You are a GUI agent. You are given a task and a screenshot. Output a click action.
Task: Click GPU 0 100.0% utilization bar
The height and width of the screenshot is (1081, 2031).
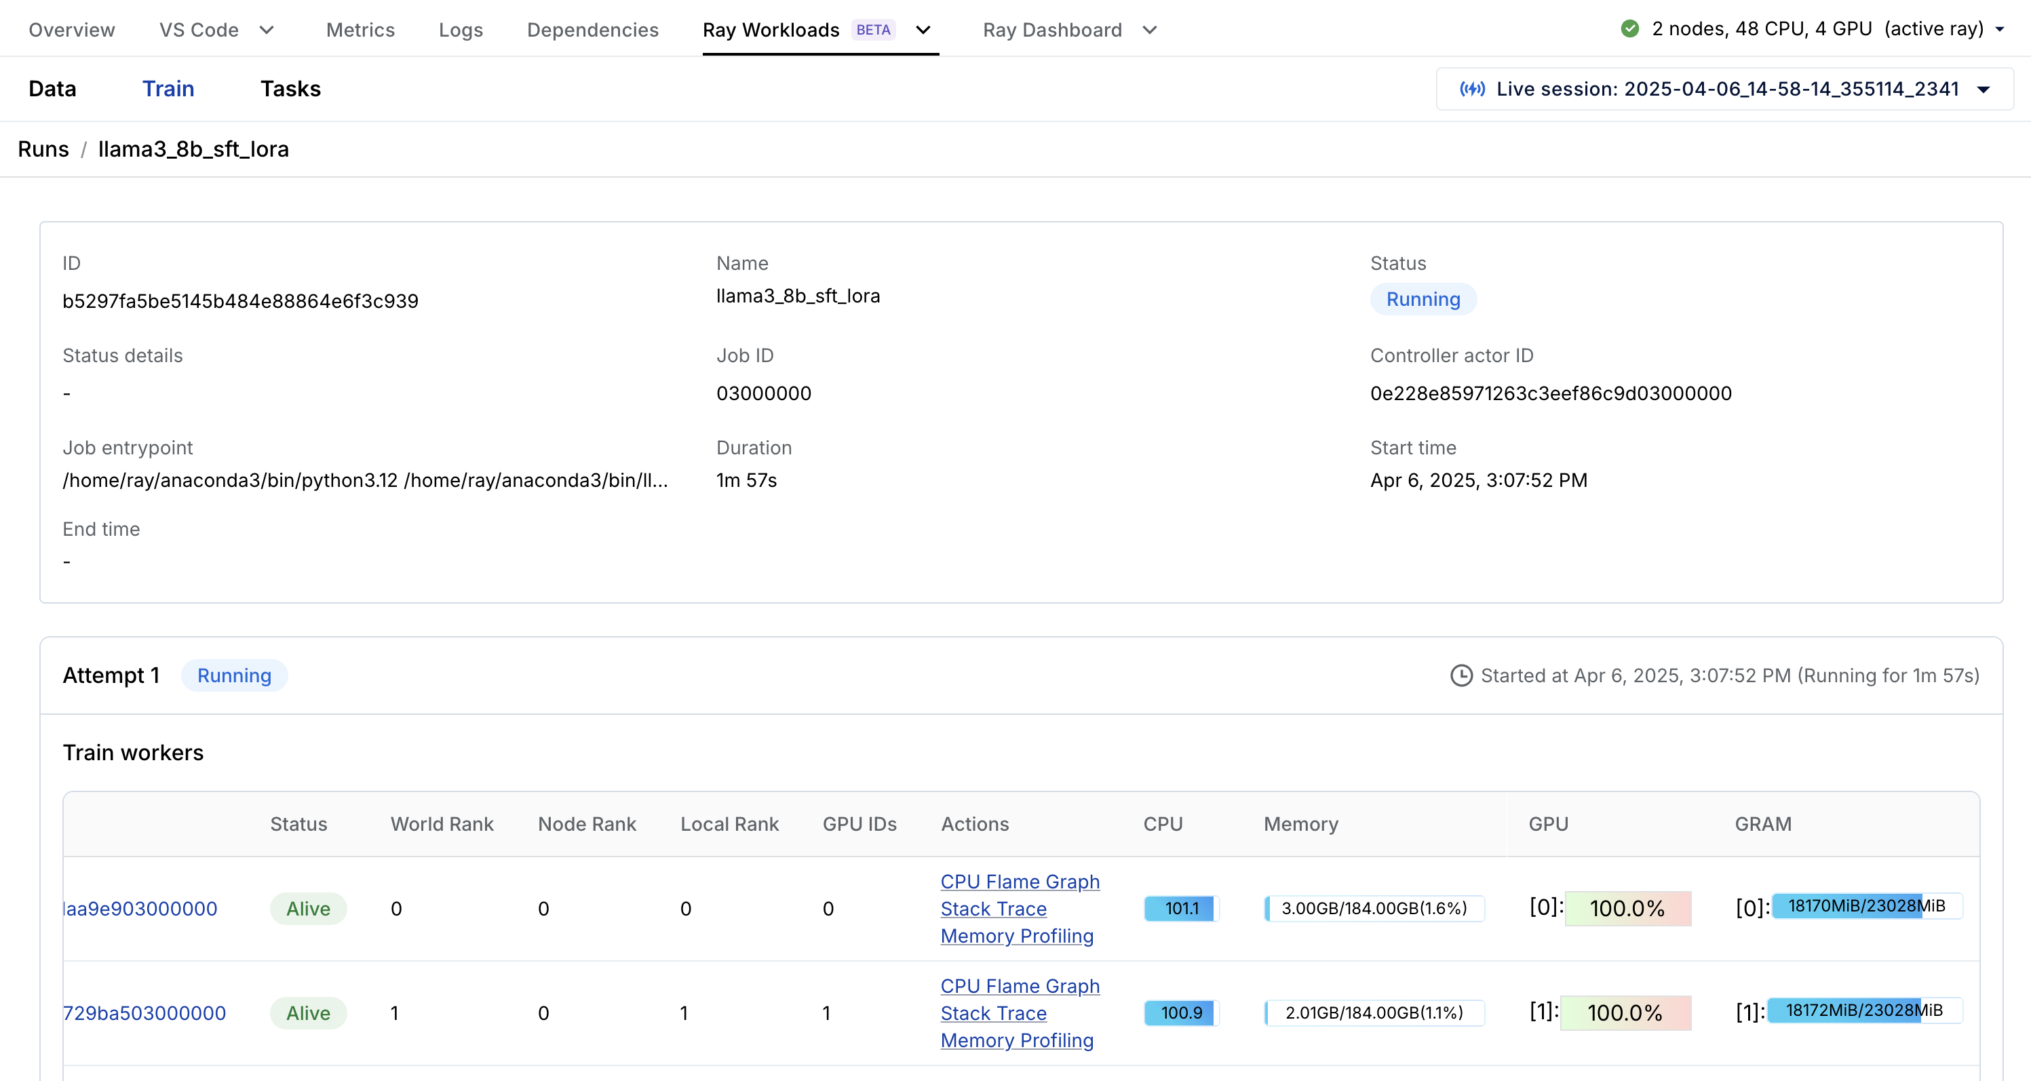pyautogui.click(x=1627, y=908)
